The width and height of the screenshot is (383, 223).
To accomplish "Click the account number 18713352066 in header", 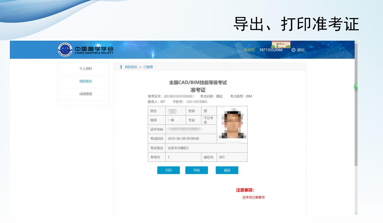I will 271,50.
